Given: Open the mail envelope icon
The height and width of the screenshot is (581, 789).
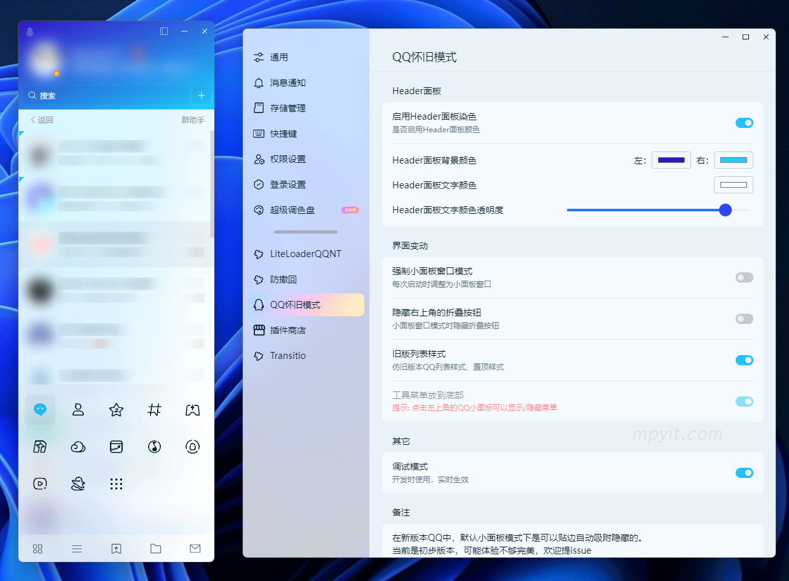Looking at the screenshot, I should (x=195, y=549).
